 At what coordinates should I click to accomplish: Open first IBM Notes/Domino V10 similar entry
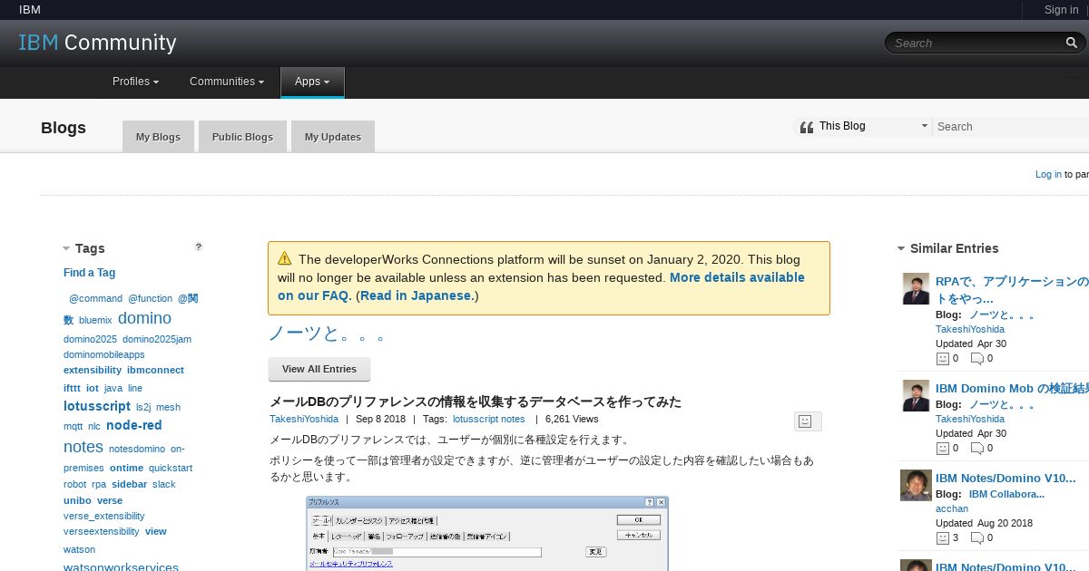[x=1006, y=478]
